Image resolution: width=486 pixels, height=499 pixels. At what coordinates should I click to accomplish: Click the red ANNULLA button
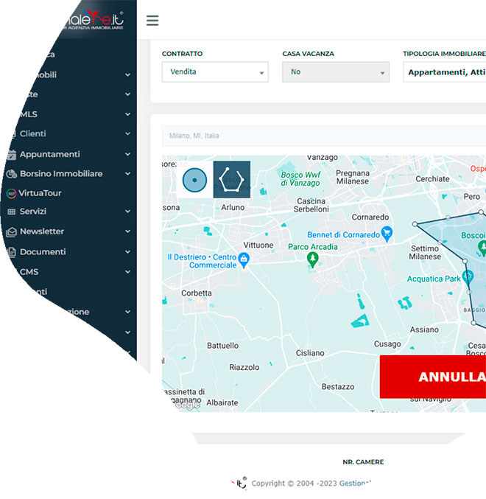pyautogui.click(x=433, y=377)
